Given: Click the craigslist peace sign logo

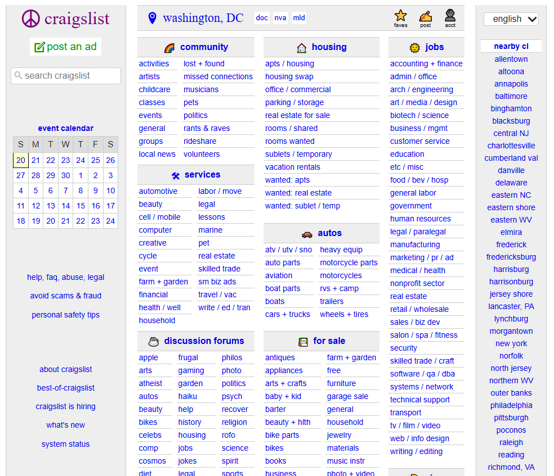Looking at the screenshot, I should pyautogui.click(x=31, y=19).
